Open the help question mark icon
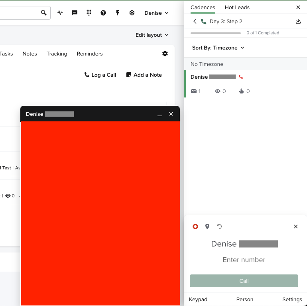 (x=103, y=13)
